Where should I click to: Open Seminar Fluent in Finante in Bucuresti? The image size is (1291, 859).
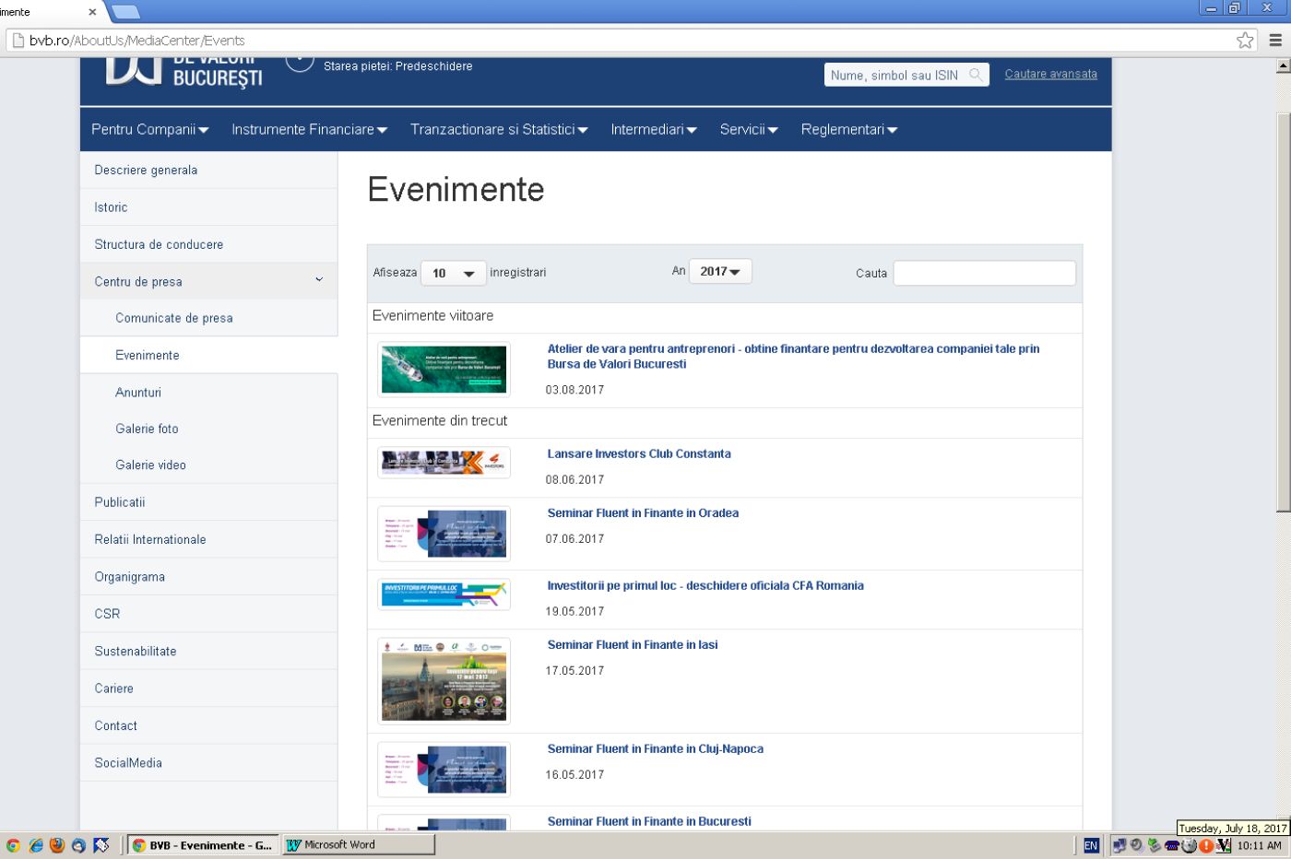pyautogui.click(x=649, y=821)
